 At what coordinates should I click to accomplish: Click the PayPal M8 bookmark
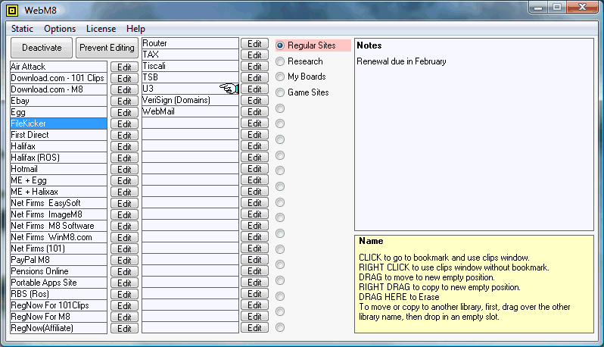[x=58, y=260]
